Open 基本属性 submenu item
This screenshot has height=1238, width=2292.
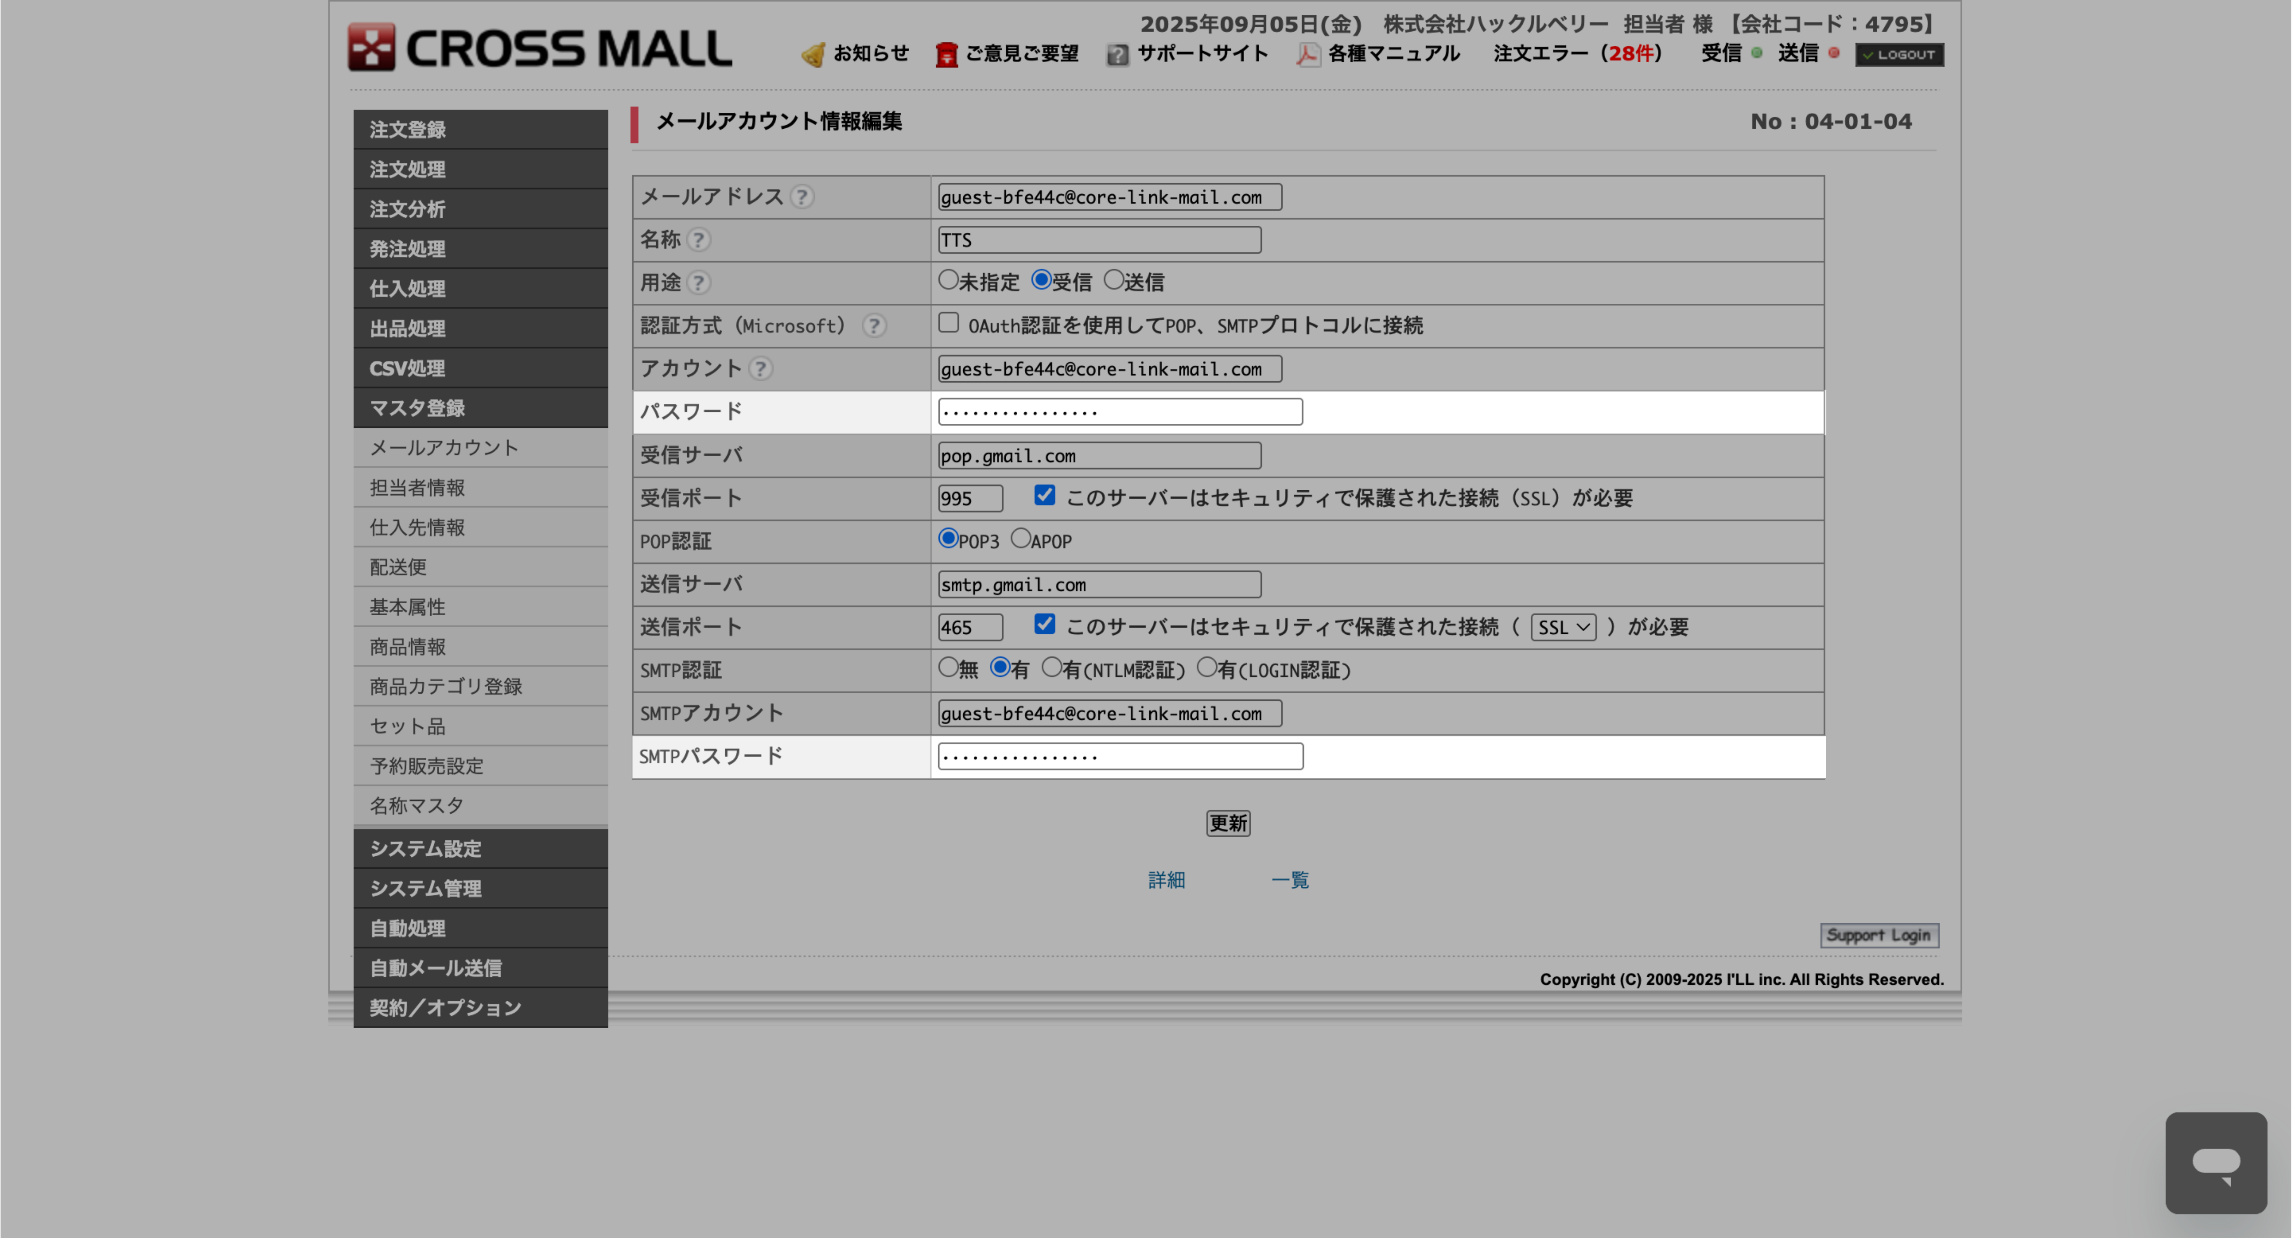[480, 607]
